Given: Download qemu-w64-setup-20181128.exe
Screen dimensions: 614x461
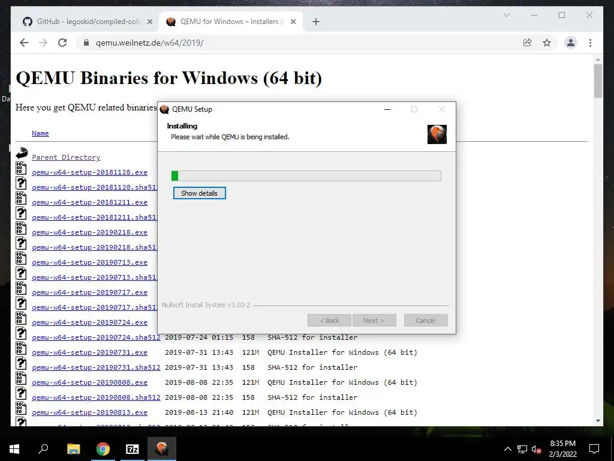Looking at the screenshot, I should click(x=90, y=172).
